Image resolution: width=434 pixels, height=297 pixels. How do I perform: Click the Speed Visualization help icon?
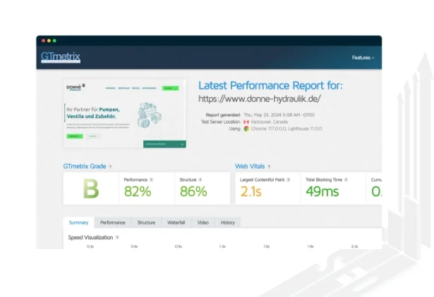tap(117, 238)
